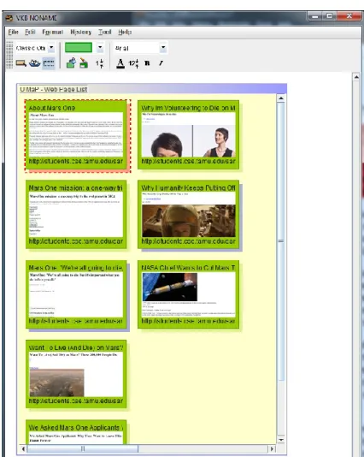Click the spacecraft image thumbnail
This screenshot has height=457, width=364.
170,287
